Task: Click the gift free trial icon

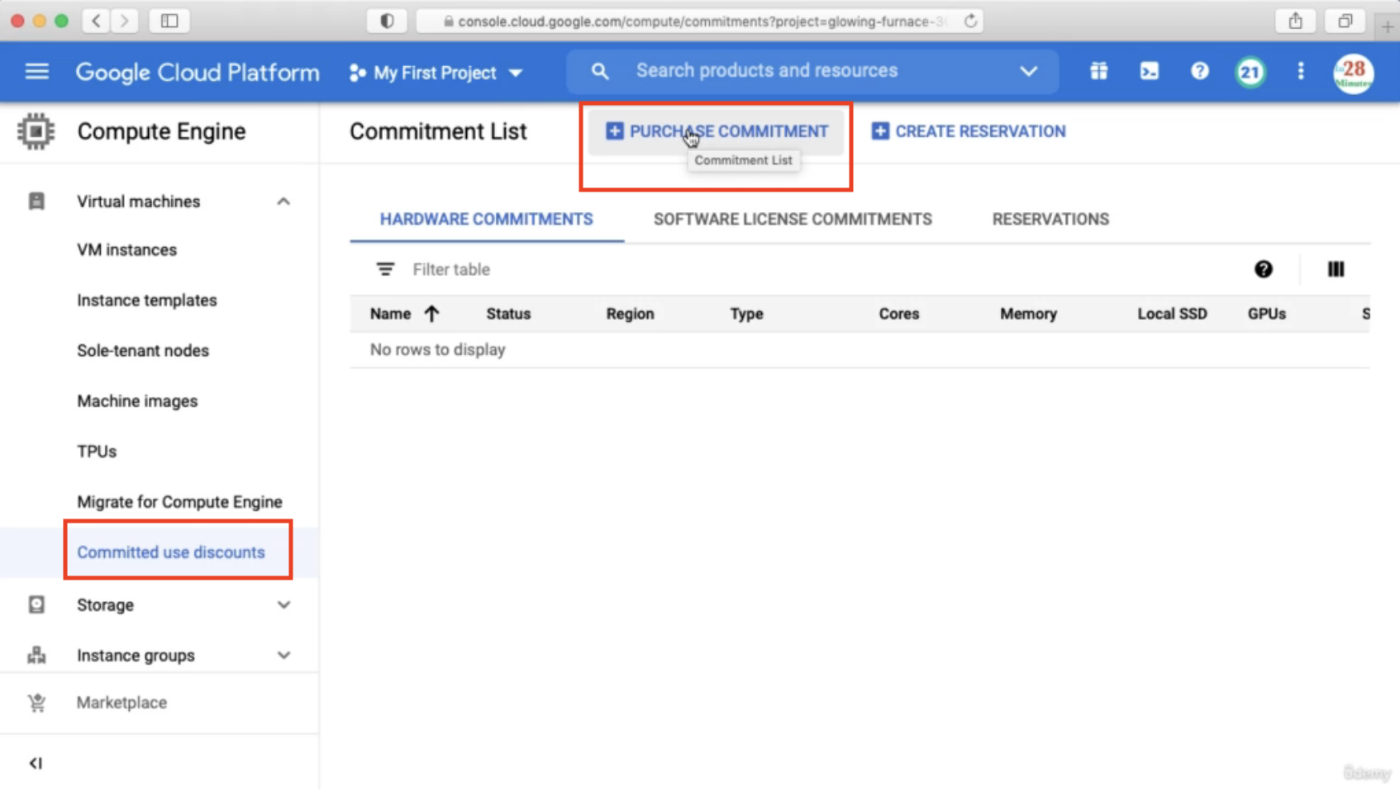Action: point(1098,72)
